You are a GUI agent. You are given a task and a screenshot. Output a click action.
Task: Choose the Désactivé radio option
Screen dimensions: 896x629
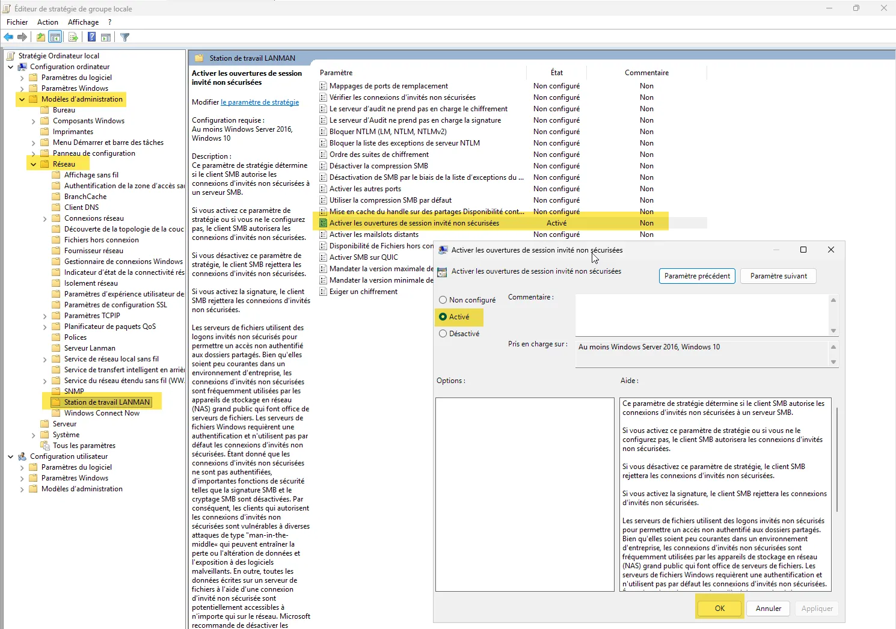pos(443,334)
